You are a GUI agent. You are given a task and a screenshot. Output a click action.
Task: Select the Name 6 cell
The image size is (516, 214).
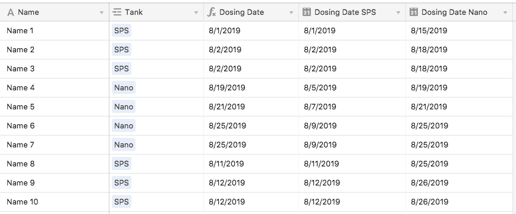54,126
